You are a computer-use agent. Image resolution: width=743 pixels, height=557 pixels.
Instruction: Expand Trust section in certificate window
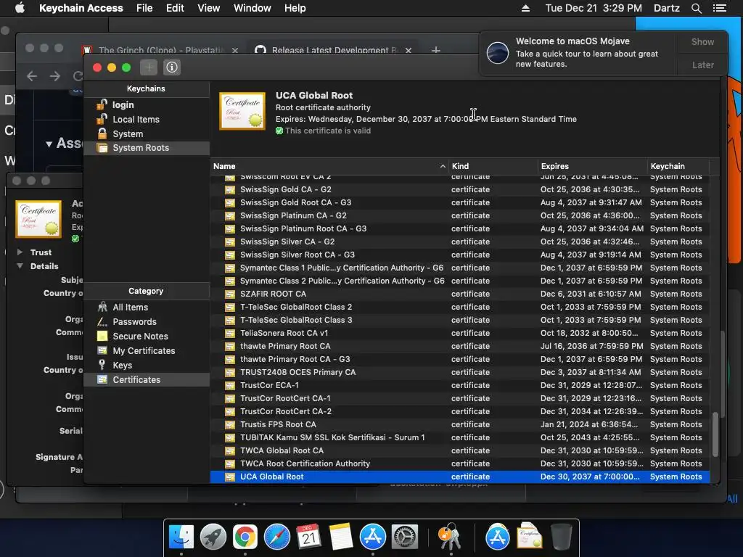20,252
